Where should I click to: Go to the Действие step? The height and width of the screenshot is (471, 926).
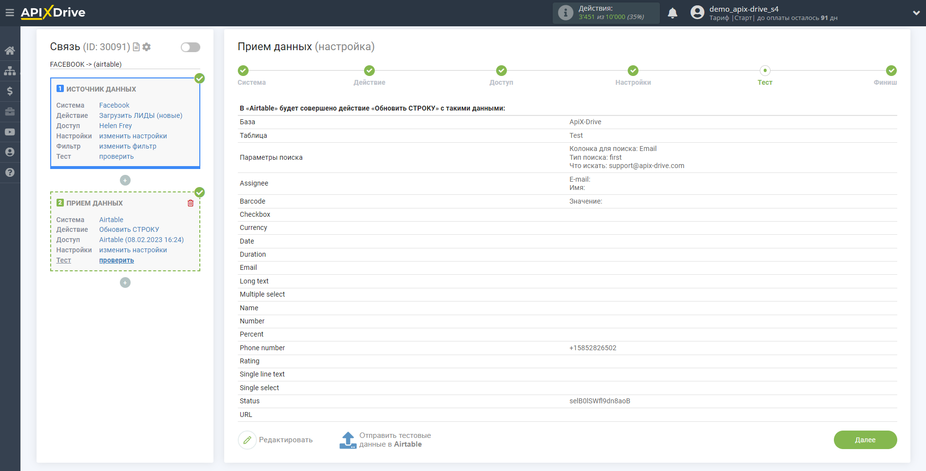point(369,71)
